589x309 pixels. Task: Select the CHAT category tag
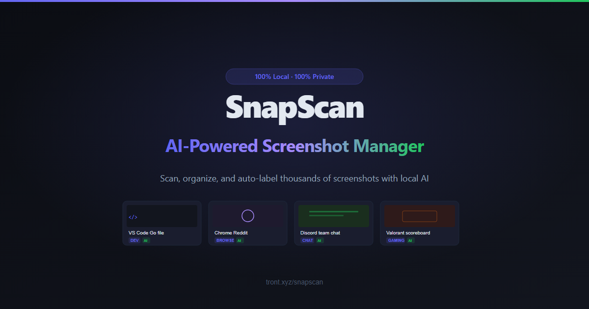pos(307,240)
